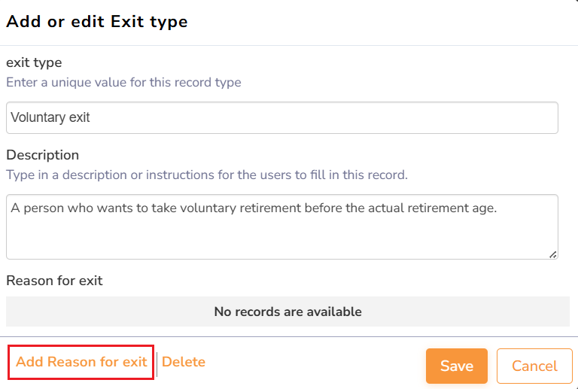
Task: Click the 'Description' field label
Action: click(42, 155)
